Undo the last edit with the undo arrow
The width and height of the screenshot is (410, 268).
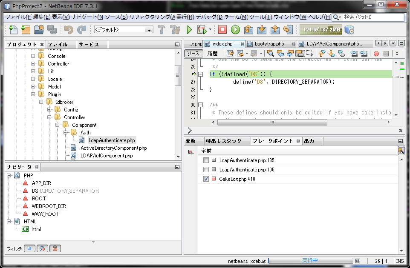(x=69, y=29)
